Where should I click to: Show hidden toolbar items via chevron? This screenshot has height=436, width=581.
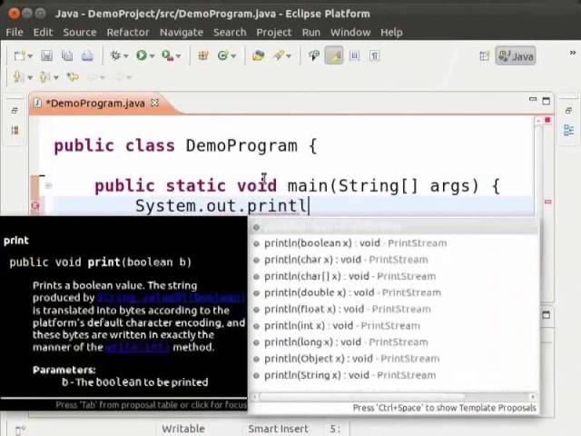click(x=573, y=53)
